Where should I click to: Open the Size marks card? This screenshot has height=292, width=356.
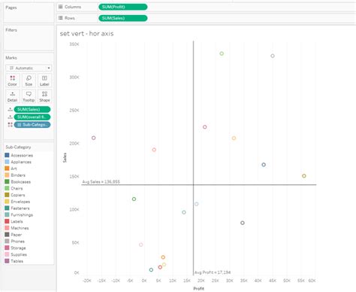coord(29,81)
